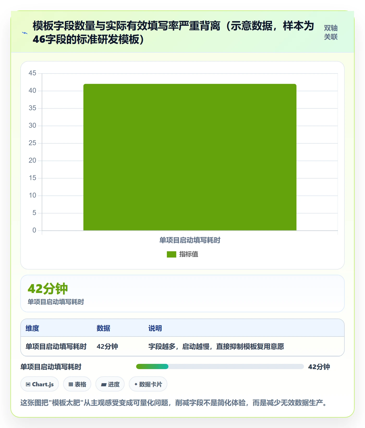This screenshot has width=365, height=428.
Task: Click the 数据 table column header
Action: [x=104, y=328]
